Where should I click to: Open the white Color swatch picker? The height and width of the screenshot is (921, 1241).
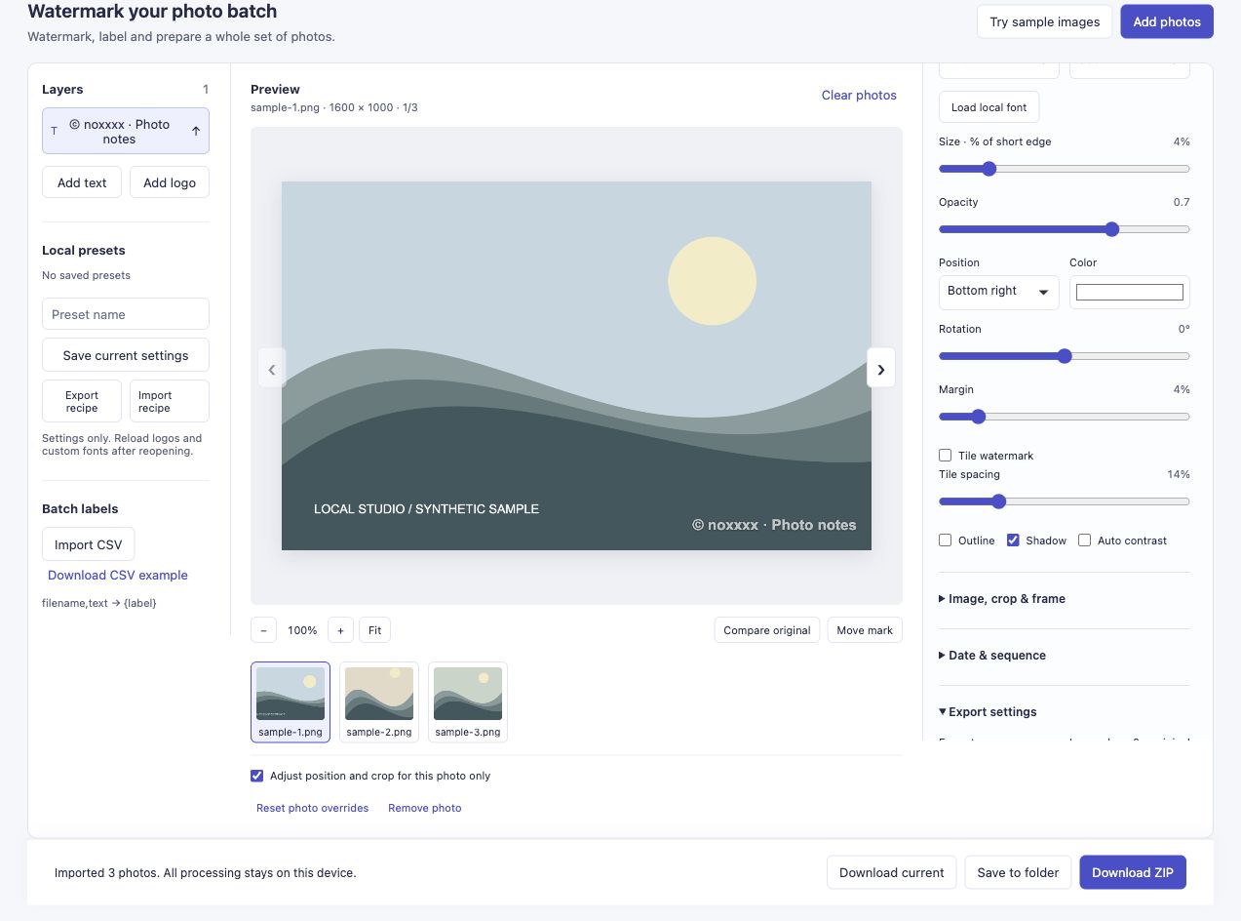(1130, 292)
